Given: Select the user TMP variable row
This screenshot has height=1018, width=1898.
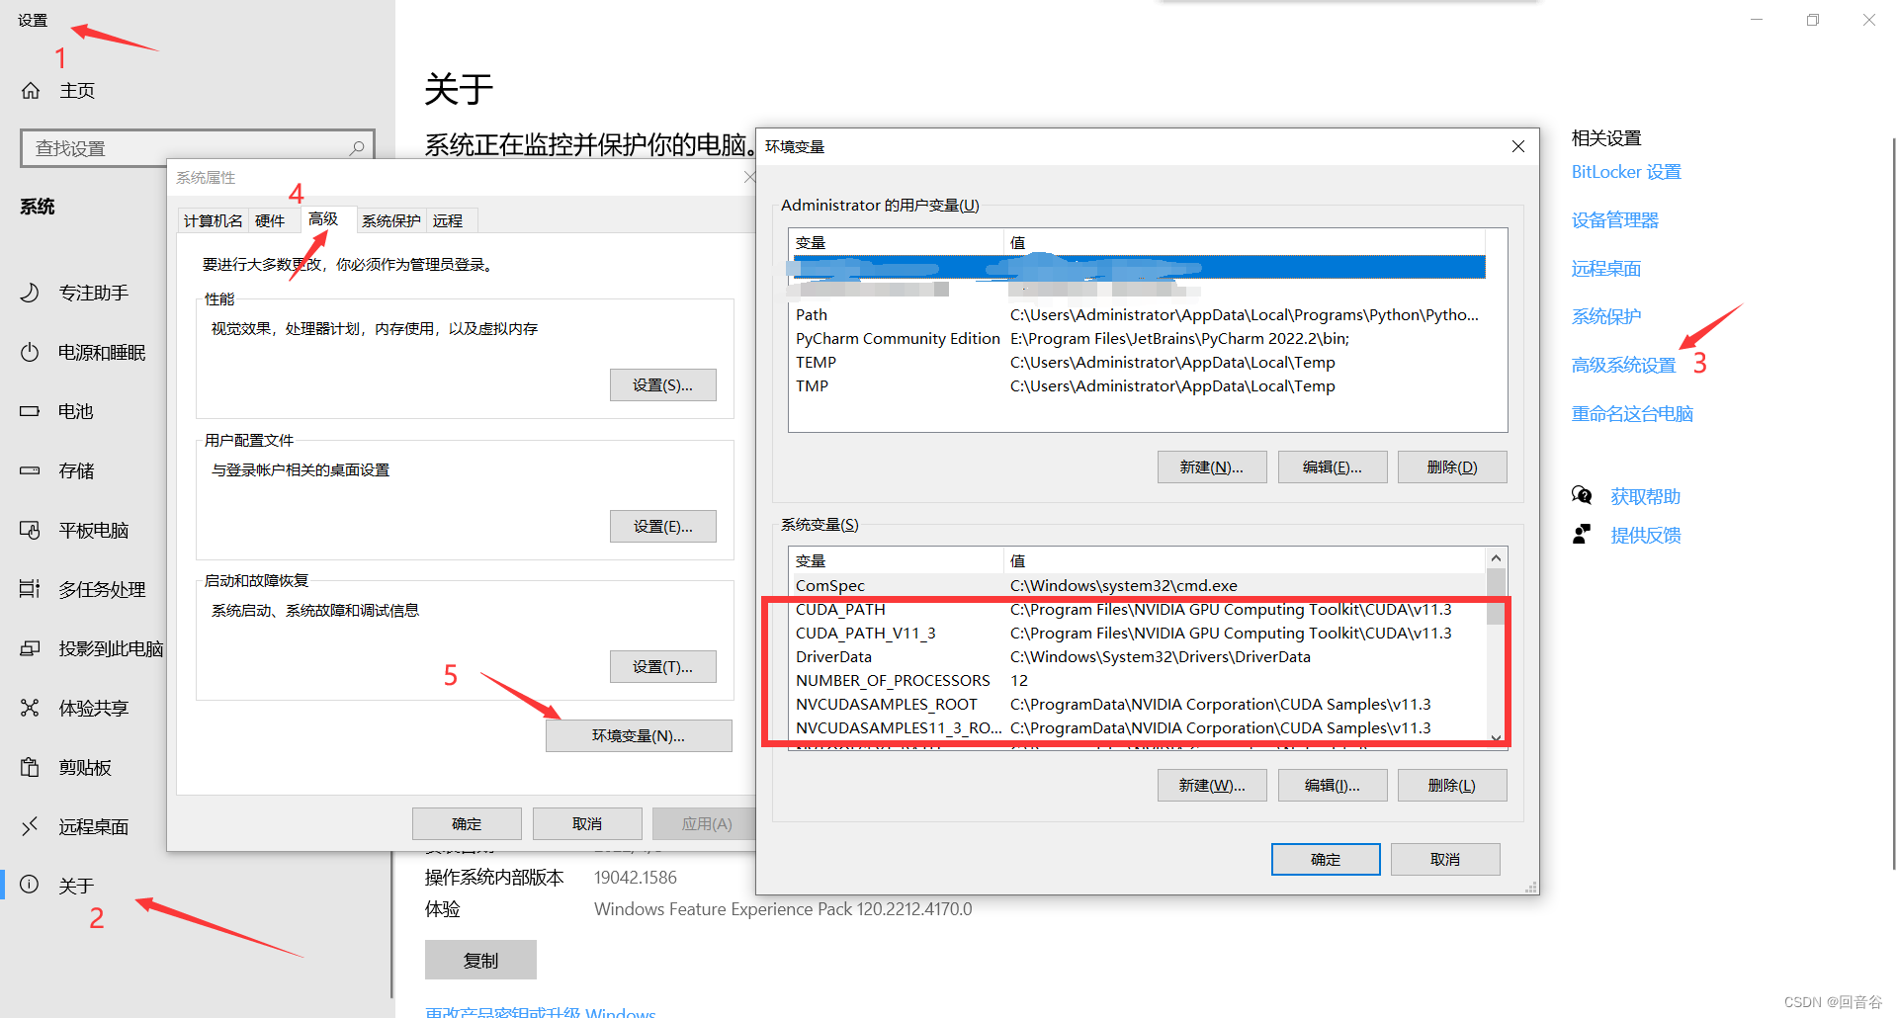Looking at the screenshot, I should (1139, 386).
